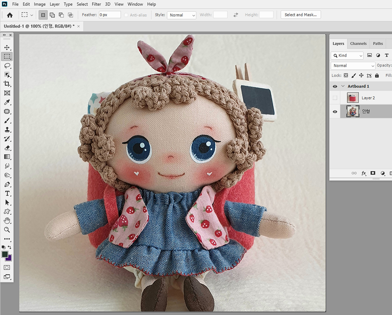Select the Pen tool
The width and height of the screenshot is (392, 315).
7,184
